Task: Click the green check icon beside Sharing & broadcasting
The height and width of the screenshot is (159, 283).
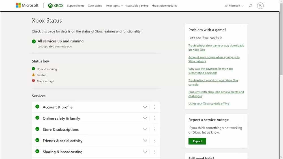Action: (x=37, y=151)
